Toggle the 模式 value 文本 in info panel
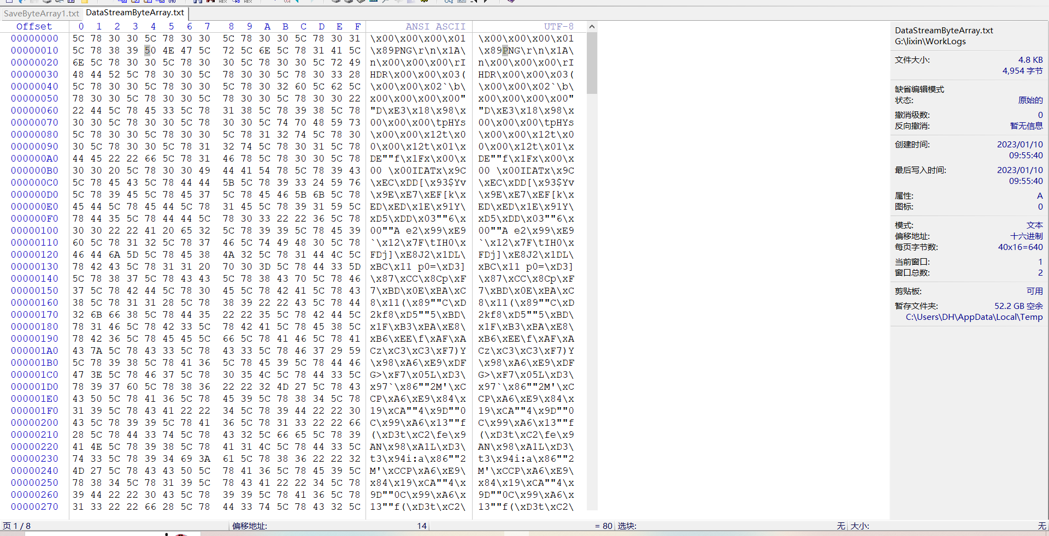The width and height of the screenshot is (1049, 536). pos(1034,225)
